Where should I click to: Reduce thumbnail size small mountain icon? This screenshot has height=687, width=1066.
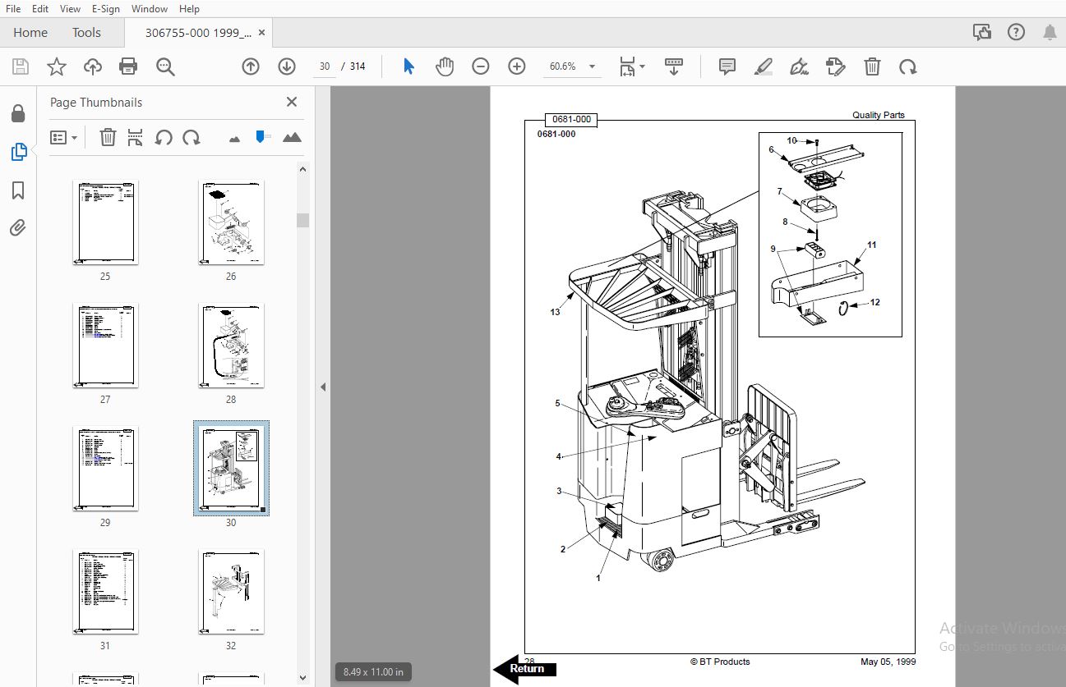pos(235,139)
